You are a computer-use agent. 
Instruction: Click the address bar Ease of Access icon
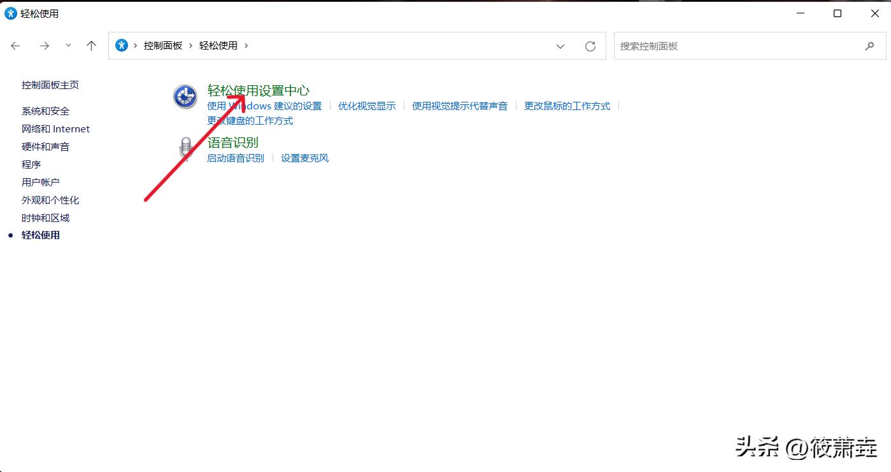tap(121, 45)
